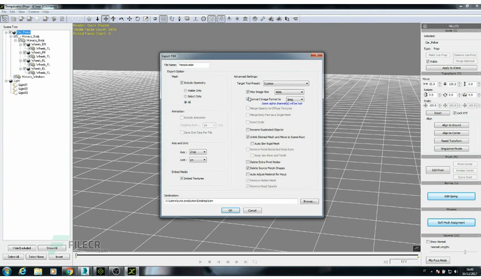This screenshot has height=279, width=481.
Task: Click the globe wireframe toolbar icon
Action: 203,19
